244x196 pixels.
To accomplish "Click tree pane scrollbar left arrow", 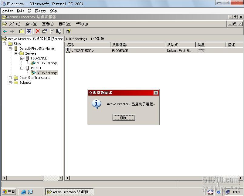I will pos(4,178).
